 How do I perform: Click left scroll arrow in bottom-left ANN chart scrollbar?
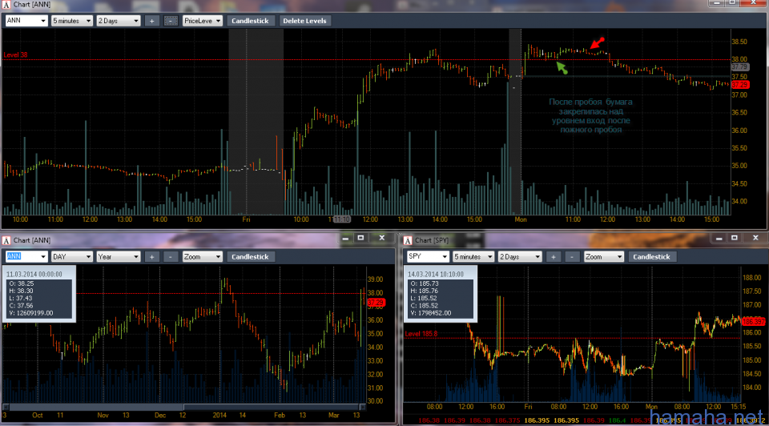[6, 407]
